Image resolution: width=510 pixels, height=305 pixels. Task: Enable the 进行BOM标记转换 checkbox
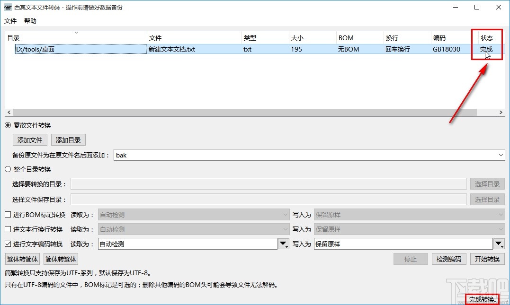pos(7,214)
